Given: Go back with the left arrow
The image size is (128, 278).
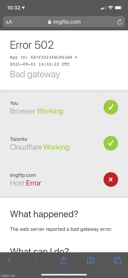Looking at the screenshot, I should pos(9,261).
